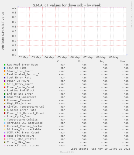The image size is (134, 155).
Task: Click the Cur: column header
Action: tap(60, 61)
